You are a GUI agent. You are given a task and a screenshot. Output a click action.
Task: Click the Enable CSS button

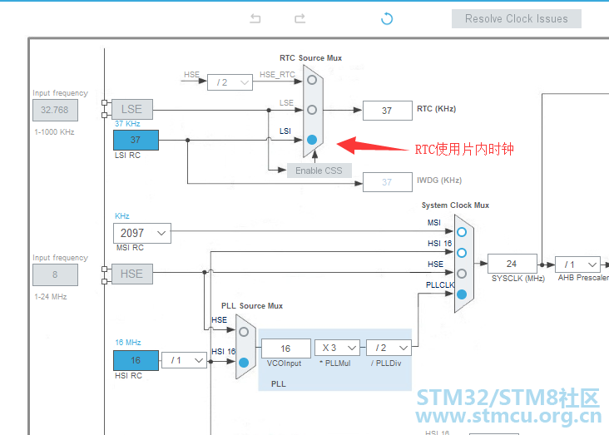[x=319, y=171]
